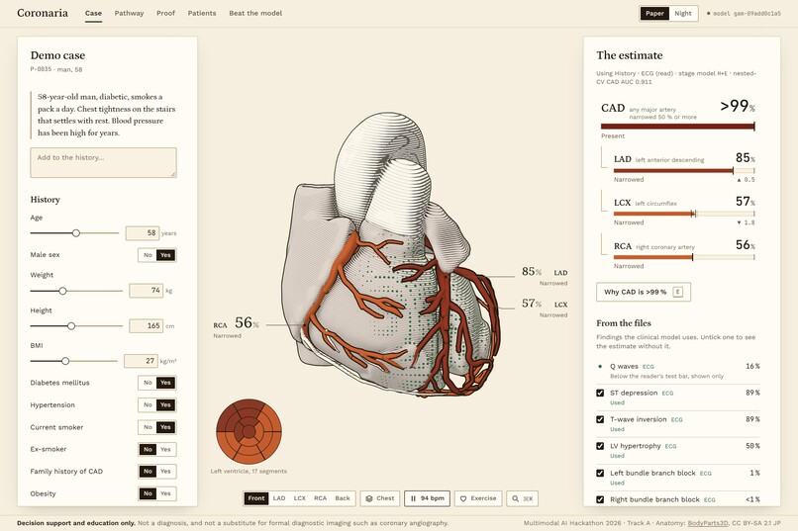Image resolution: width=798 pixels, height=531 pixels.
Task: Untick the LV hypertrophy checkbox
Action: point(600,446)
